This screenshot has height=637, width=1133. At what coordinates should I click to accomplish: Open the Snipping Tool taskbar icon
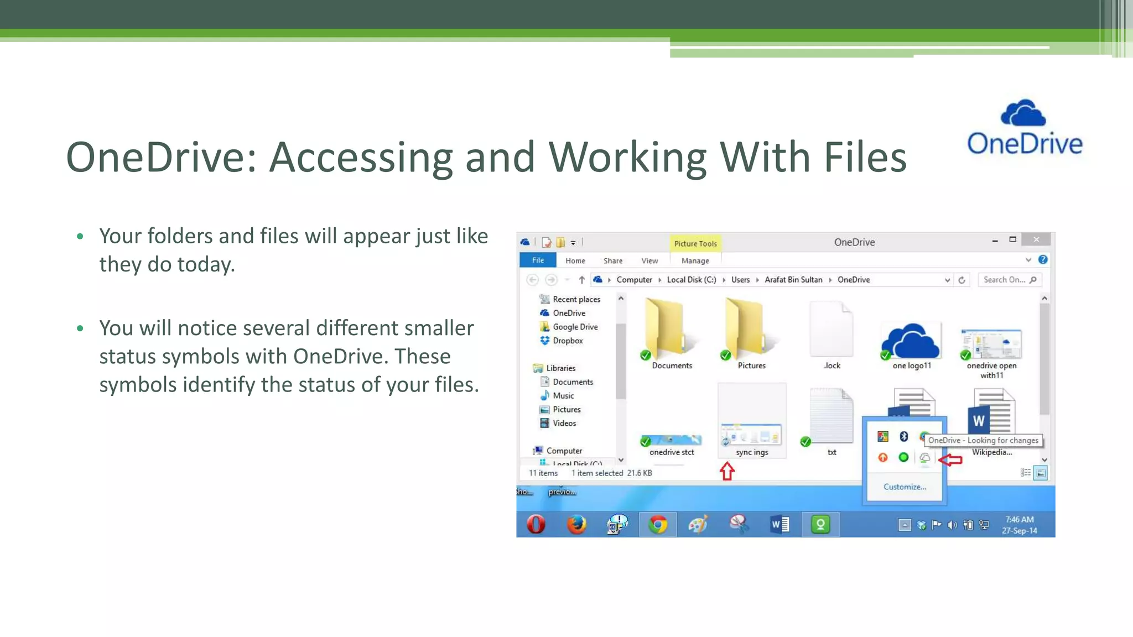click(739, 524)
